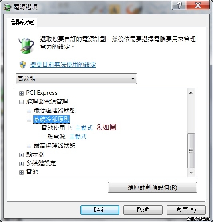Viewport: 213px width, 222px height.
Task: Select the 進階設定 tab
Action: coord(22,22)
